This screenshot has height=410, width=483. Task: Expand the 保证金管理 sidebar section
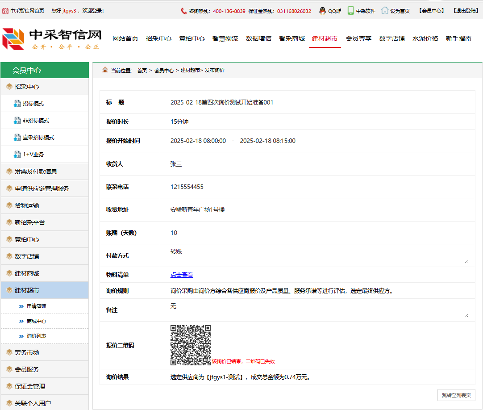tap(45, 386)
